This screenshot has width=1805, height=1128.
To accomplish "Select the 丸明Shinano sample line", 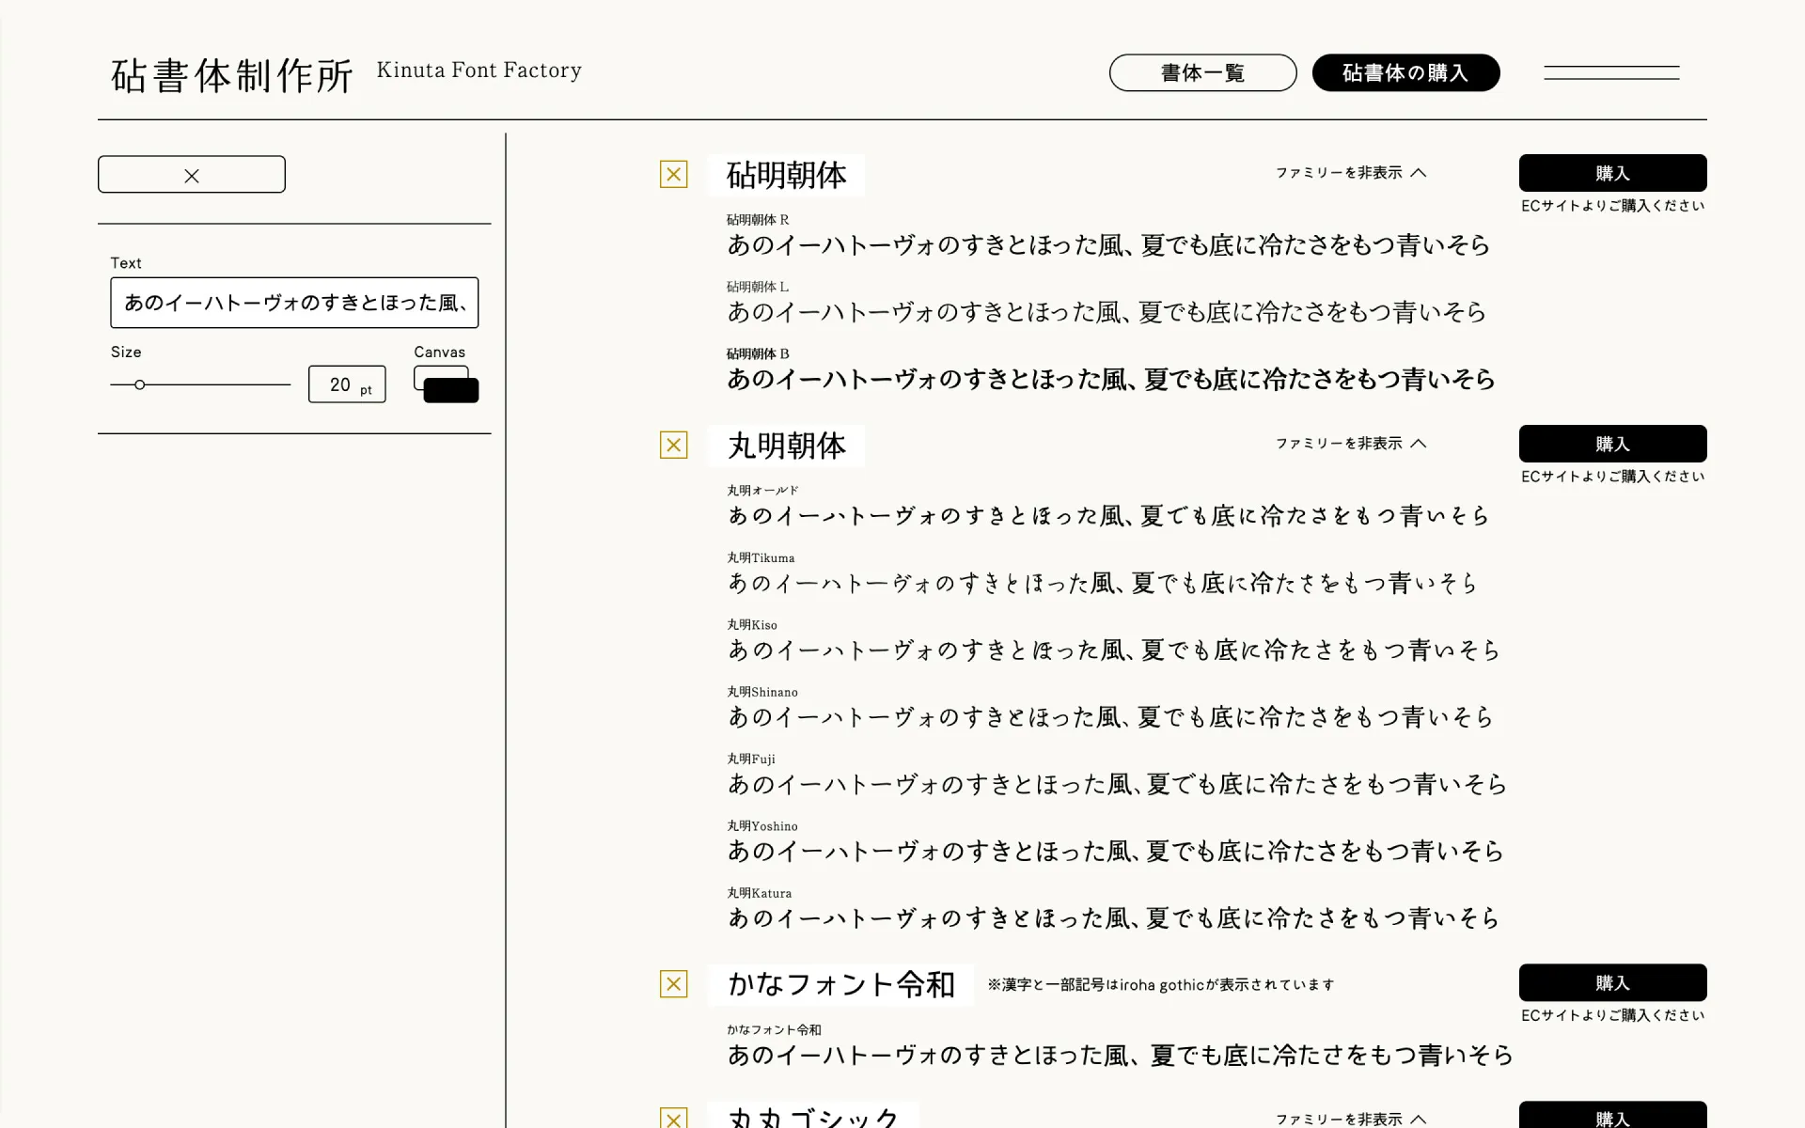I will (x=1110, y=717).
